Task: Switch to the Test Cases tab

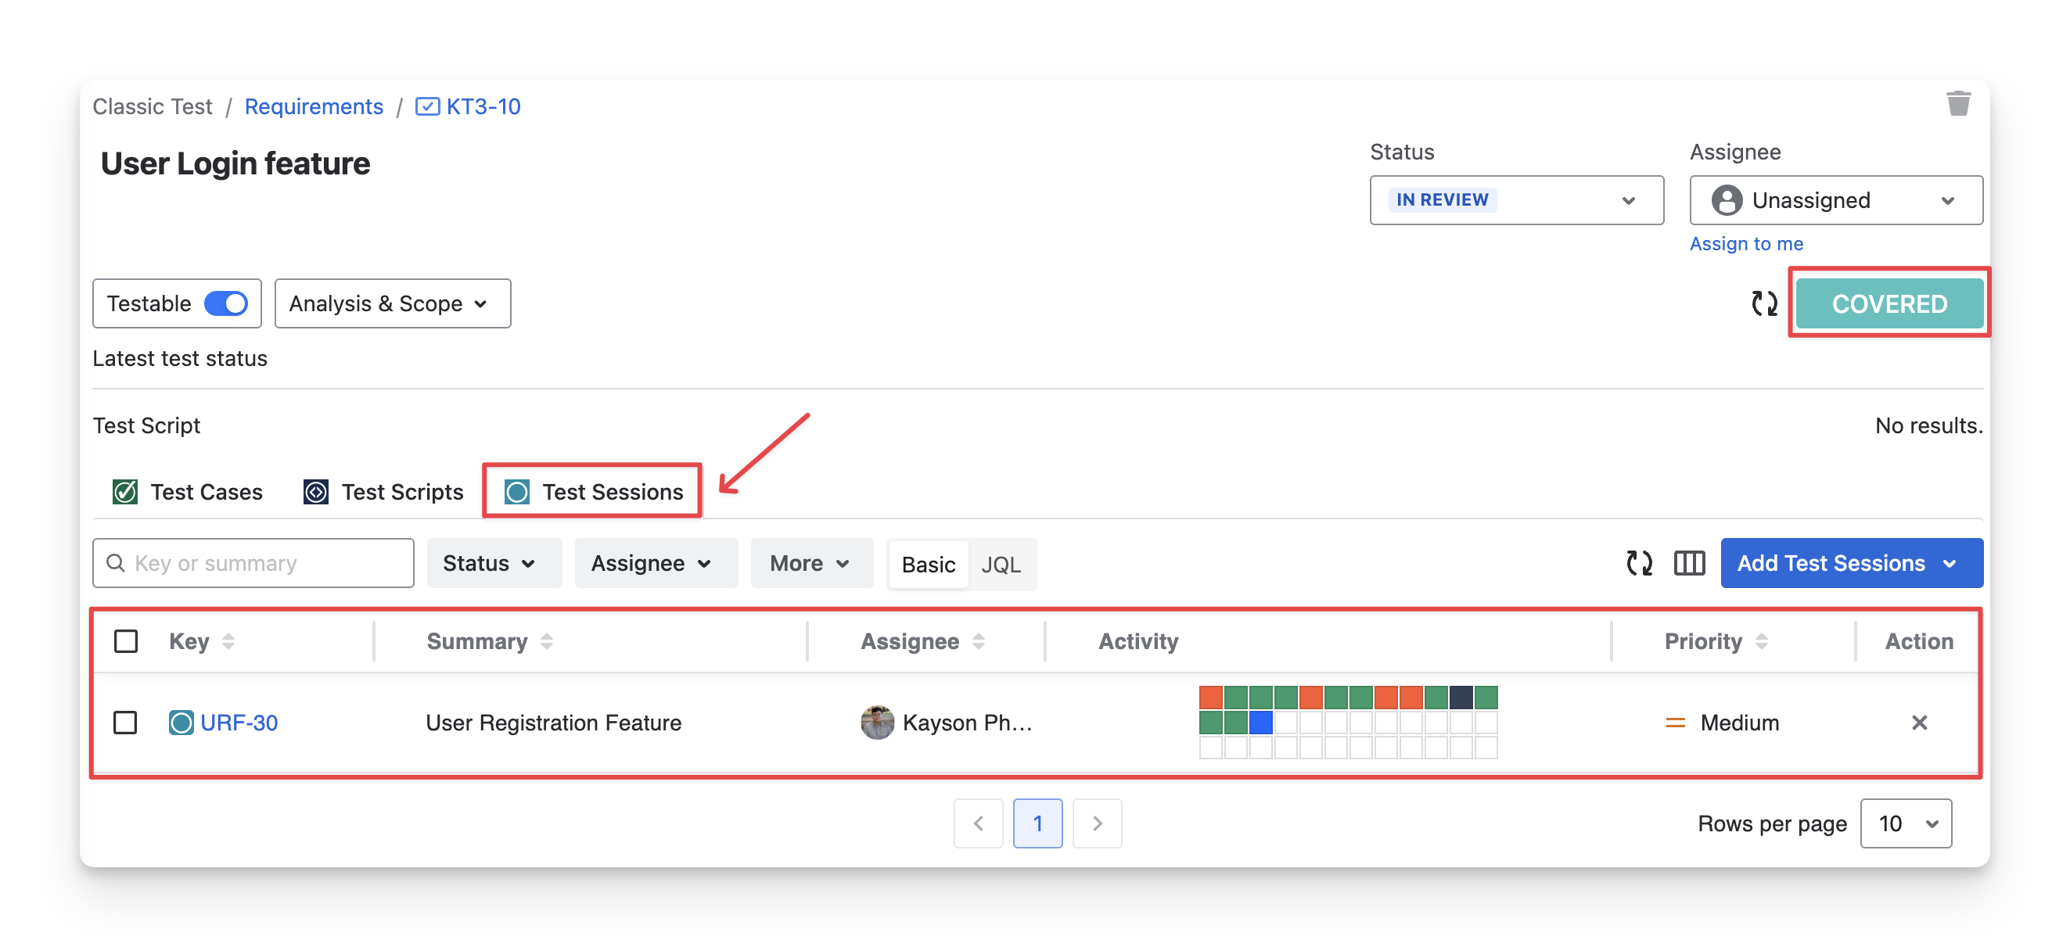Action: click(189, 492)
